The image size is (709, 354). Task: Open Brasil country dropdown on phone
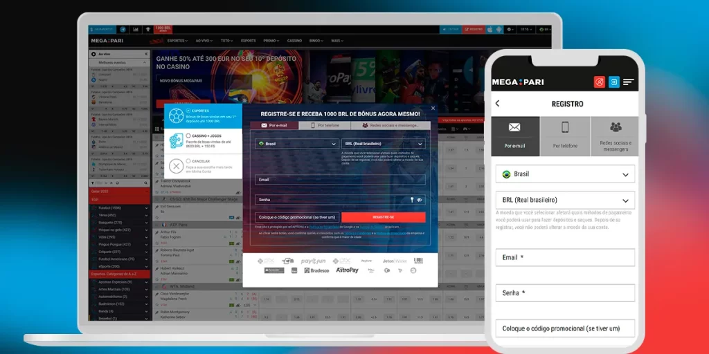(565, 174)
